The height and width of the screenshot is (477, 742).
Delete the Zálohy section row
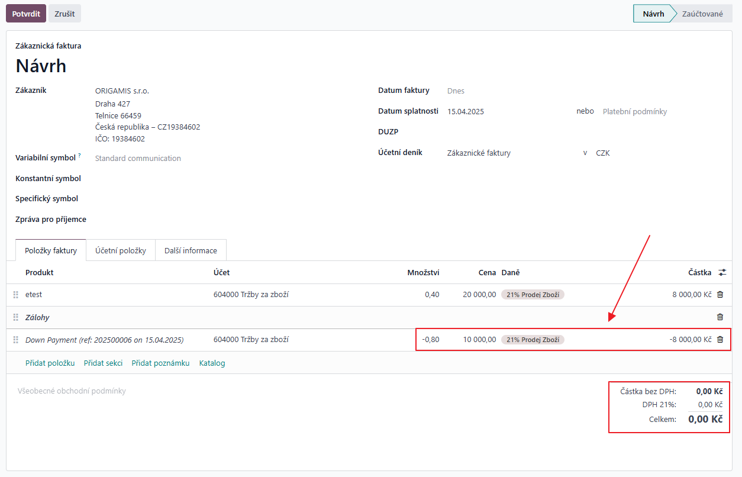pyautogui.click(x=720, y=317)
